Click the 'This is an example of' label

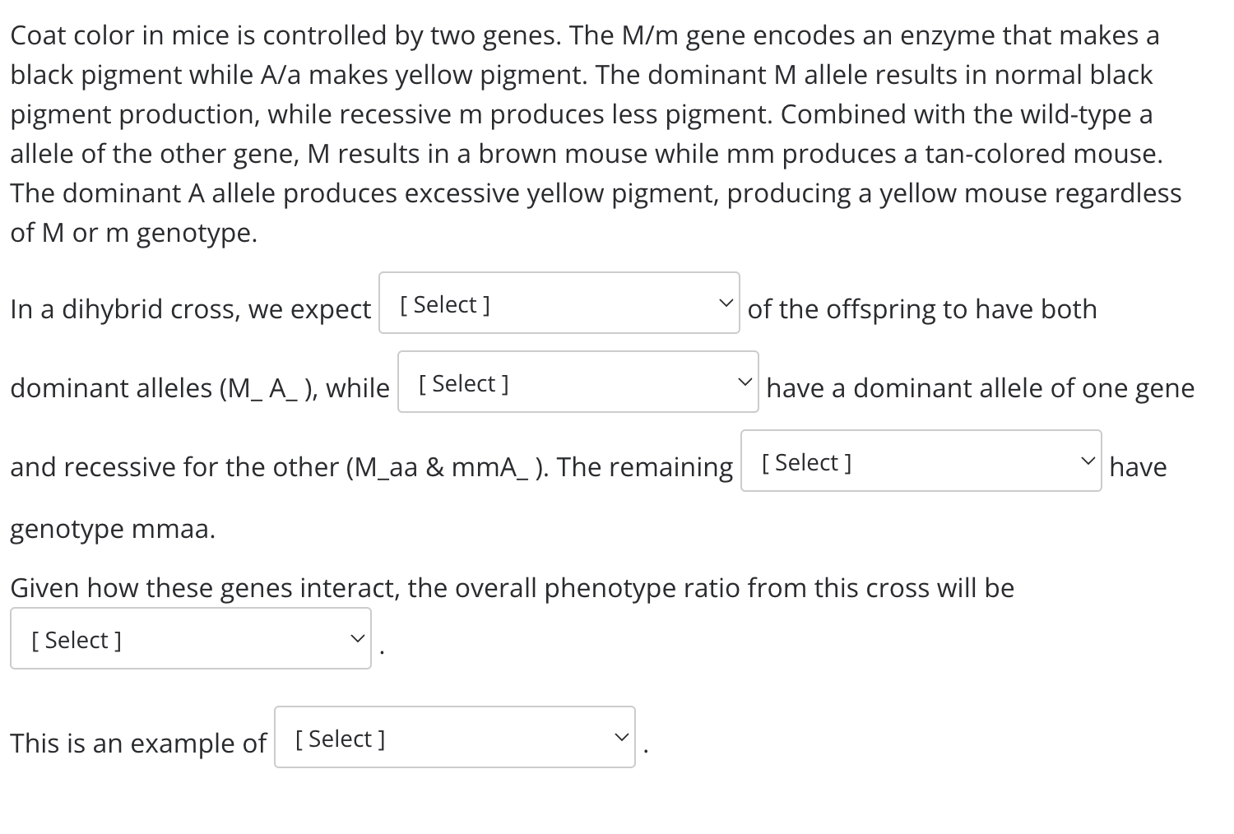pyautogui.click(x=138, y=743)
